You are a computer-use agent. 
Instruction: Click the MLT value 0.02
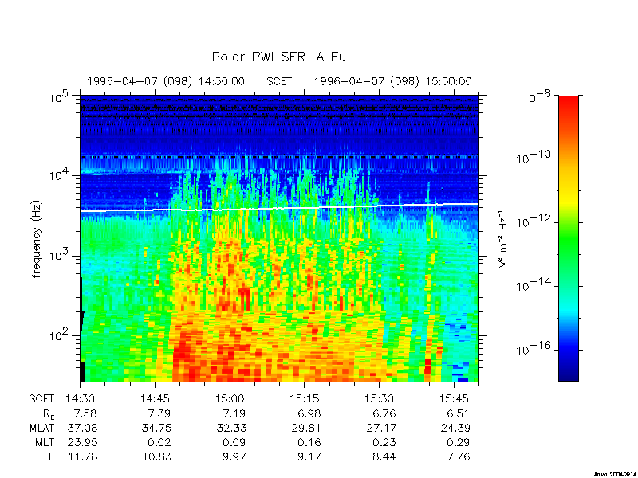159,442
